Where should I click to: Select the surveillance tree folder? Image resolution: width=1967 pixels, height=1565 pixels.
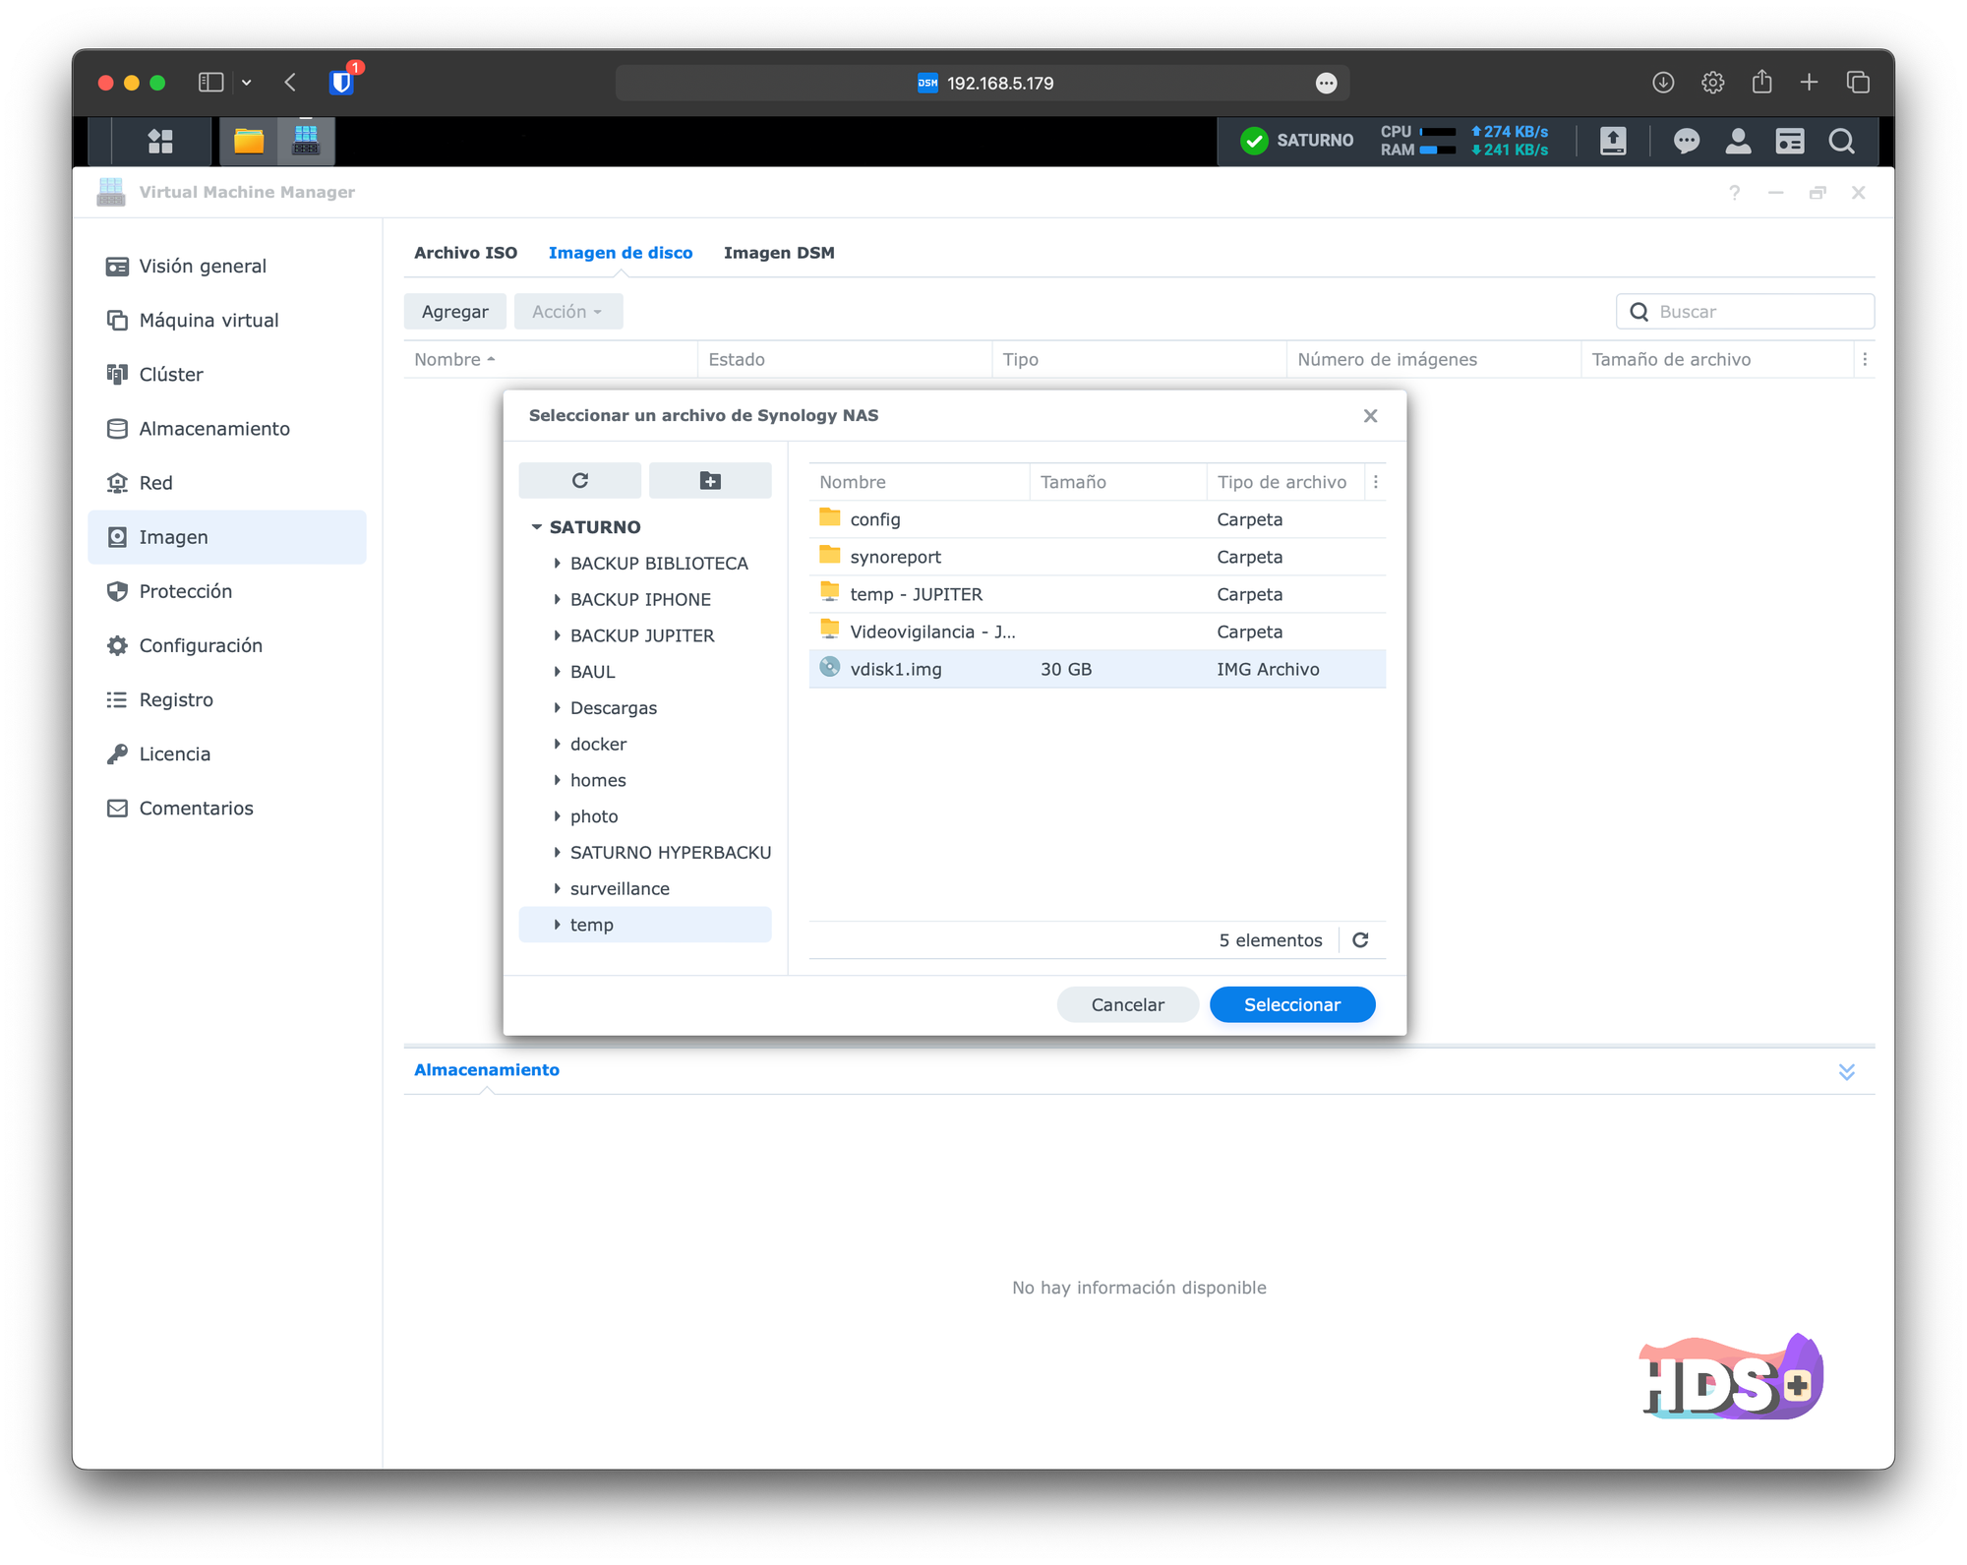pos(645,889)
